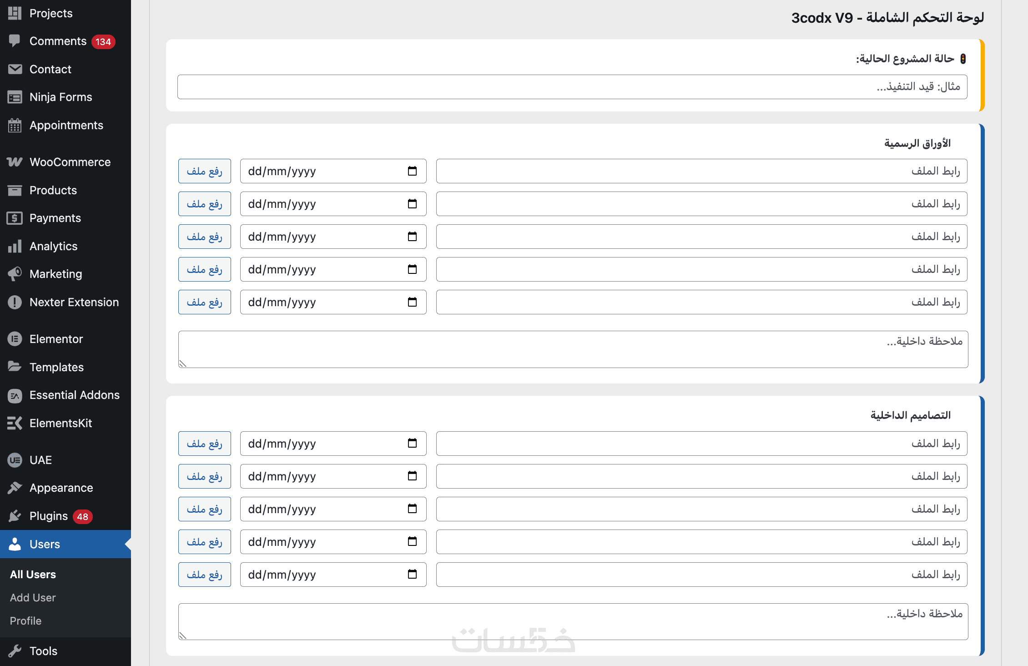Open Comments menu with 134 badge
Viewport: 1028px width, 666px height.
[x=58, y=41]
